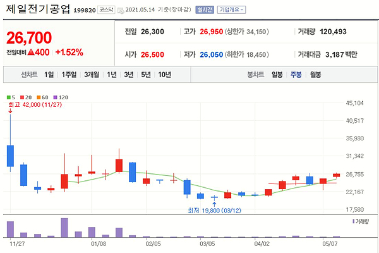Click the calendar clock icon beside the date
379x253 pixels.
coord(121,10)
